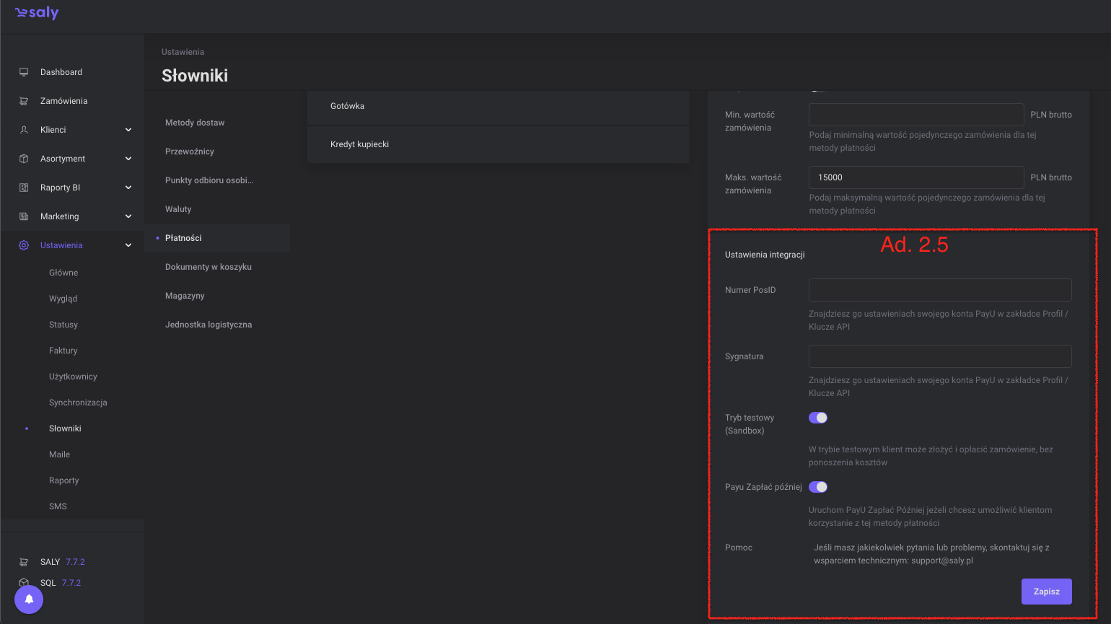Click the Asortyment box icon
The image size is (1111, 624).
(x=24, y=159)
